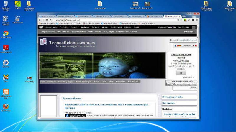Click the Central de afiliados bookmark

pyautogui.click(x=146, y=23)
